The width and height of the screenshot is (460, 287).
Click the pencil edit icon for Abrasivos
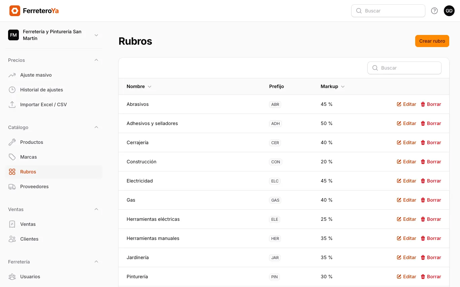tap(399, 104)
